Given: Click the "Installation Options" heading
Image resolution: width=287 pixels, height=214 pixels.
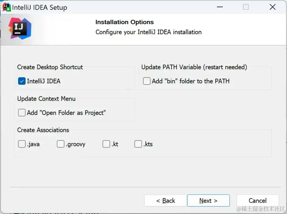Looking at the screenshot, I should [124, 22].
